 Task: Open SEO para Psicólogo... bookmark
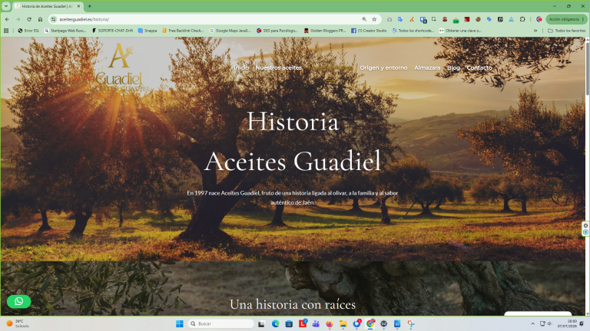click(x=277, y=31)
